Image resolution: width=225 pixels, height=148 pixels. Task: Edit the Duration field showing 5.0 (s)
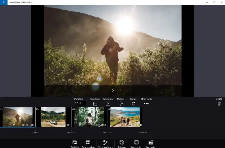click(80, 103)
